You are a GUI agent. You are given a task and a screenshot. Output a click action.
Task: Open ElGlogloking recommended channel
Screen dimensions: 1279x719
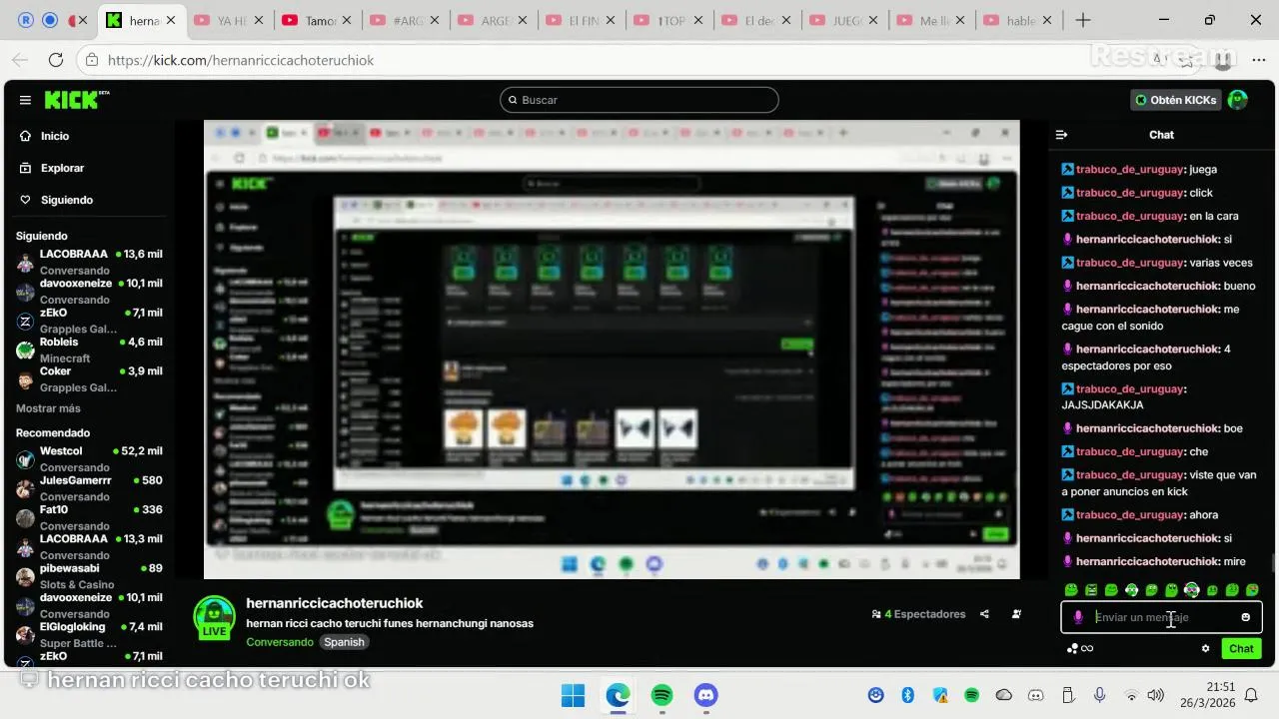(89, 635)
